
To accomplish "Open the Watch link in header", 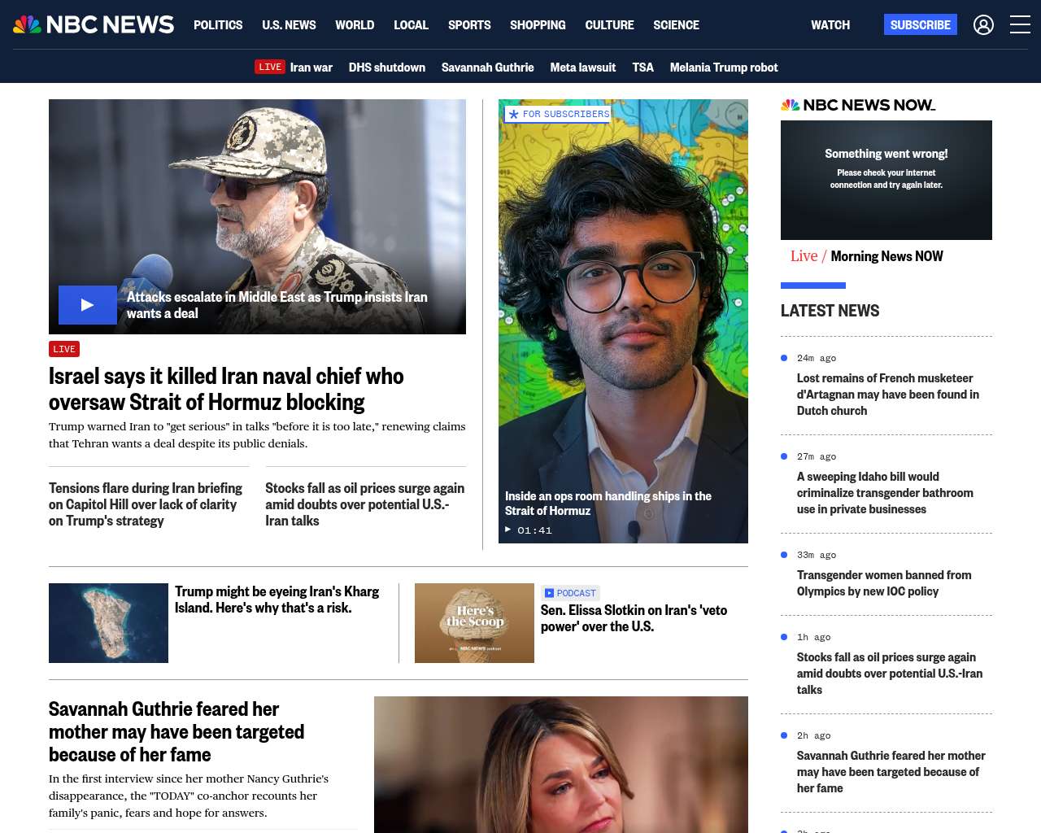I will 830,25.
